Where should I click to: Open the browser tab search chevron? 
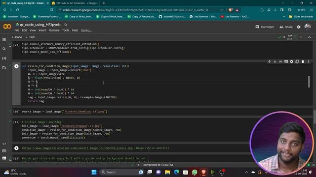coord(283,3)
